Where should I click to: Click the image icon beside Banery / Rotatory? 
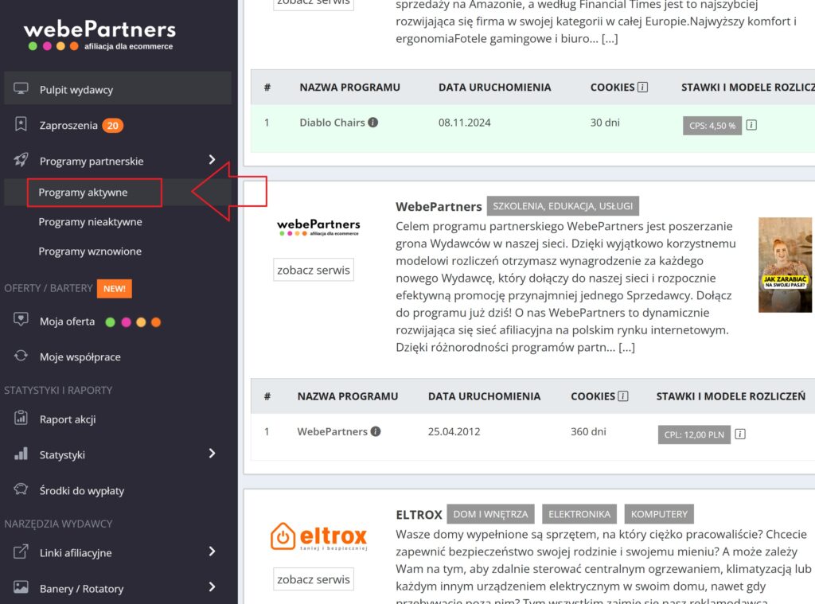point(21,587)
